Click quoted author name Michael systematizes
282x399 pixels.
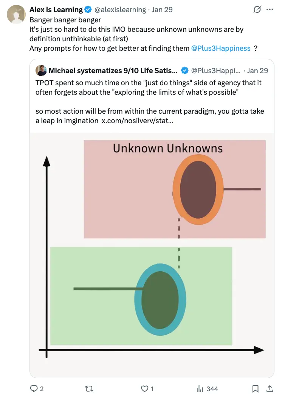[113, 70]
